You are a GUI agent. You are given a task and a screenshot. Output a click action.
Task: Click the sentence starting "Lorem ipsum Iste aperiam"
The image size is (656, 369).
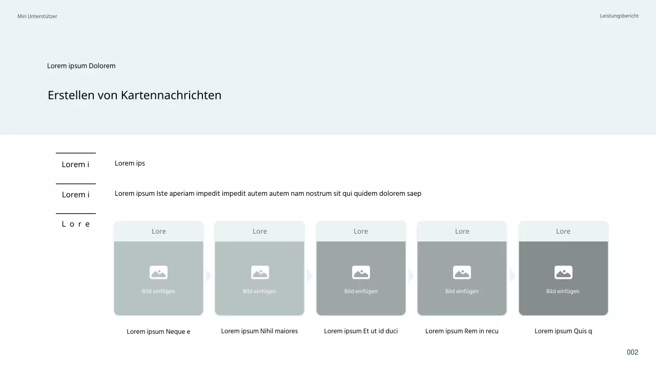coord(268,194)
